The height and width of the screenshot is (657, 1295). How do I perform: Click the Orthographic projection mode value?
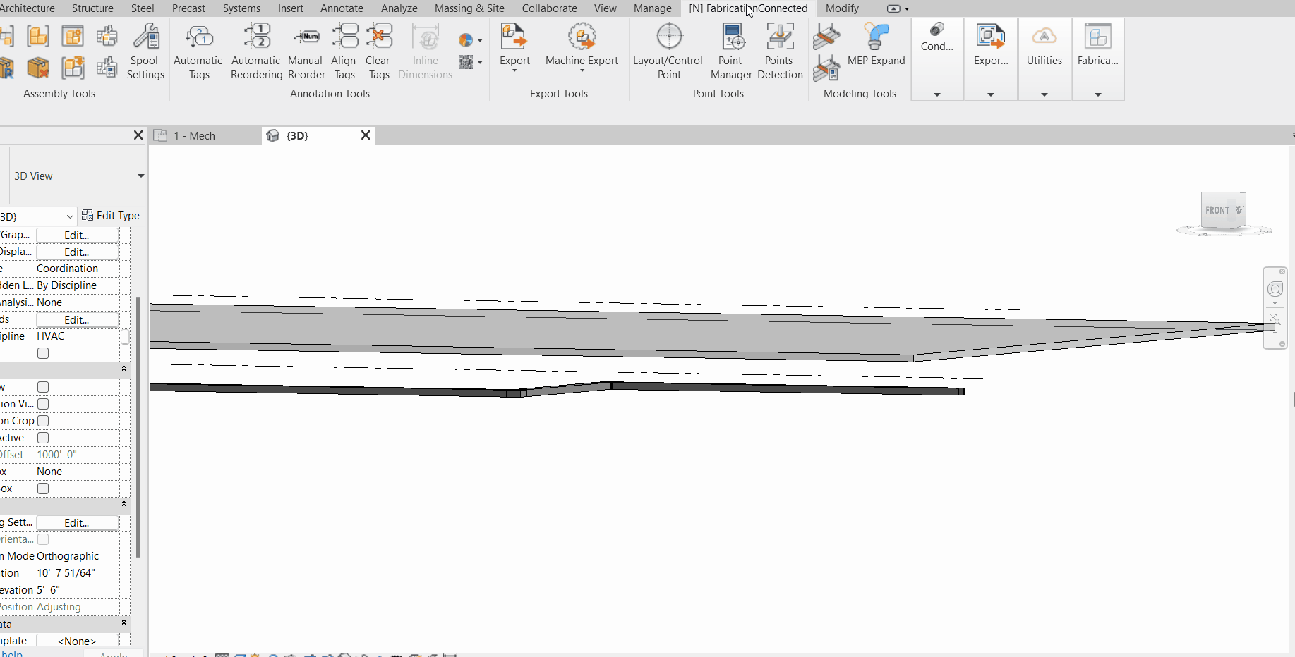click(78, 556)
